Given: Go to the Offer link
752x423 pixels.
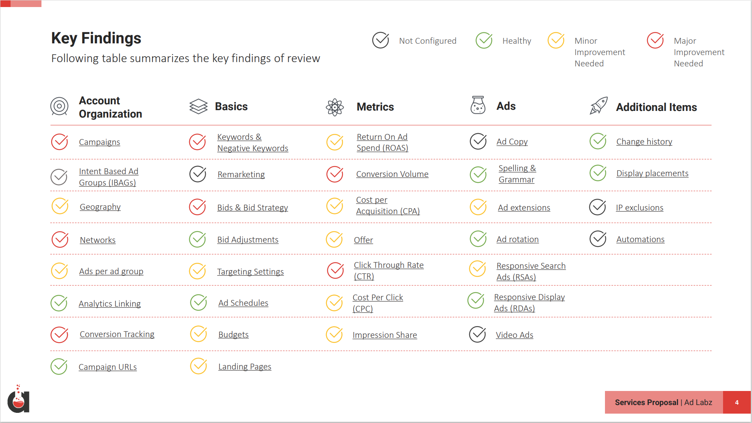Looking at the screenshot, I should (x=363, y=240).
